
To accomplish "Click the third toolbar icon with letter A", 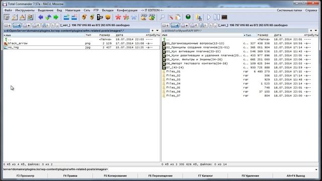I will click(22, 17).
